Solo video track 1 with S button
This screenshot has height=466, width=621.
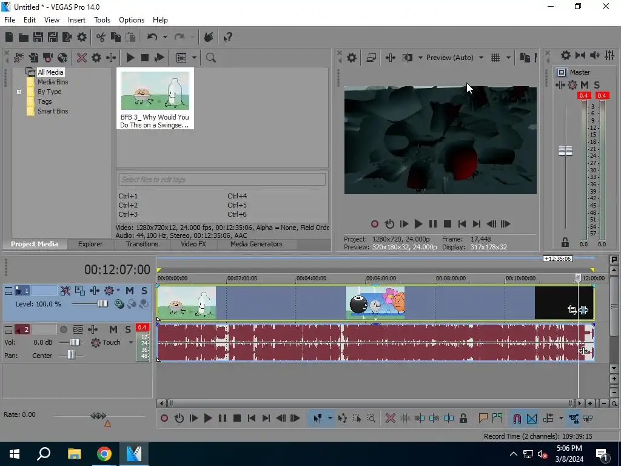[144, 291]
